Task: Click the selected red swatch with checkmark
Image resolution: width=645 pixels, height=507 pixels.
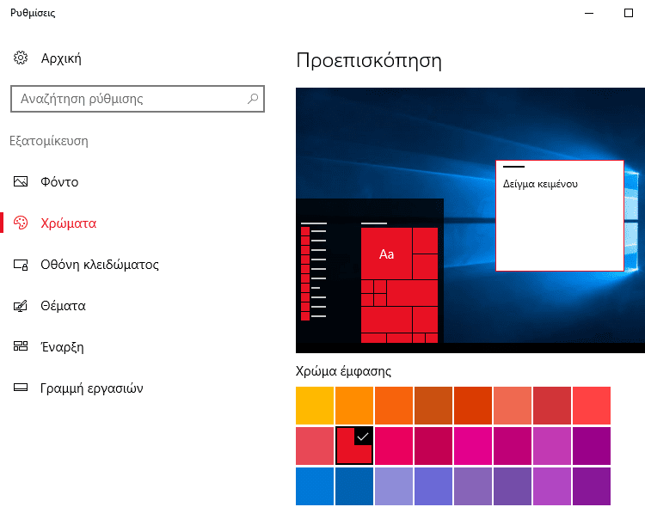Action: point(354,446)
